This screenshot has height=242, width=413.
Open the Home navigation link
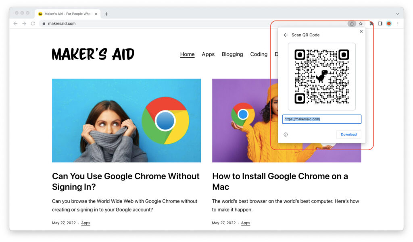(187, 54)
